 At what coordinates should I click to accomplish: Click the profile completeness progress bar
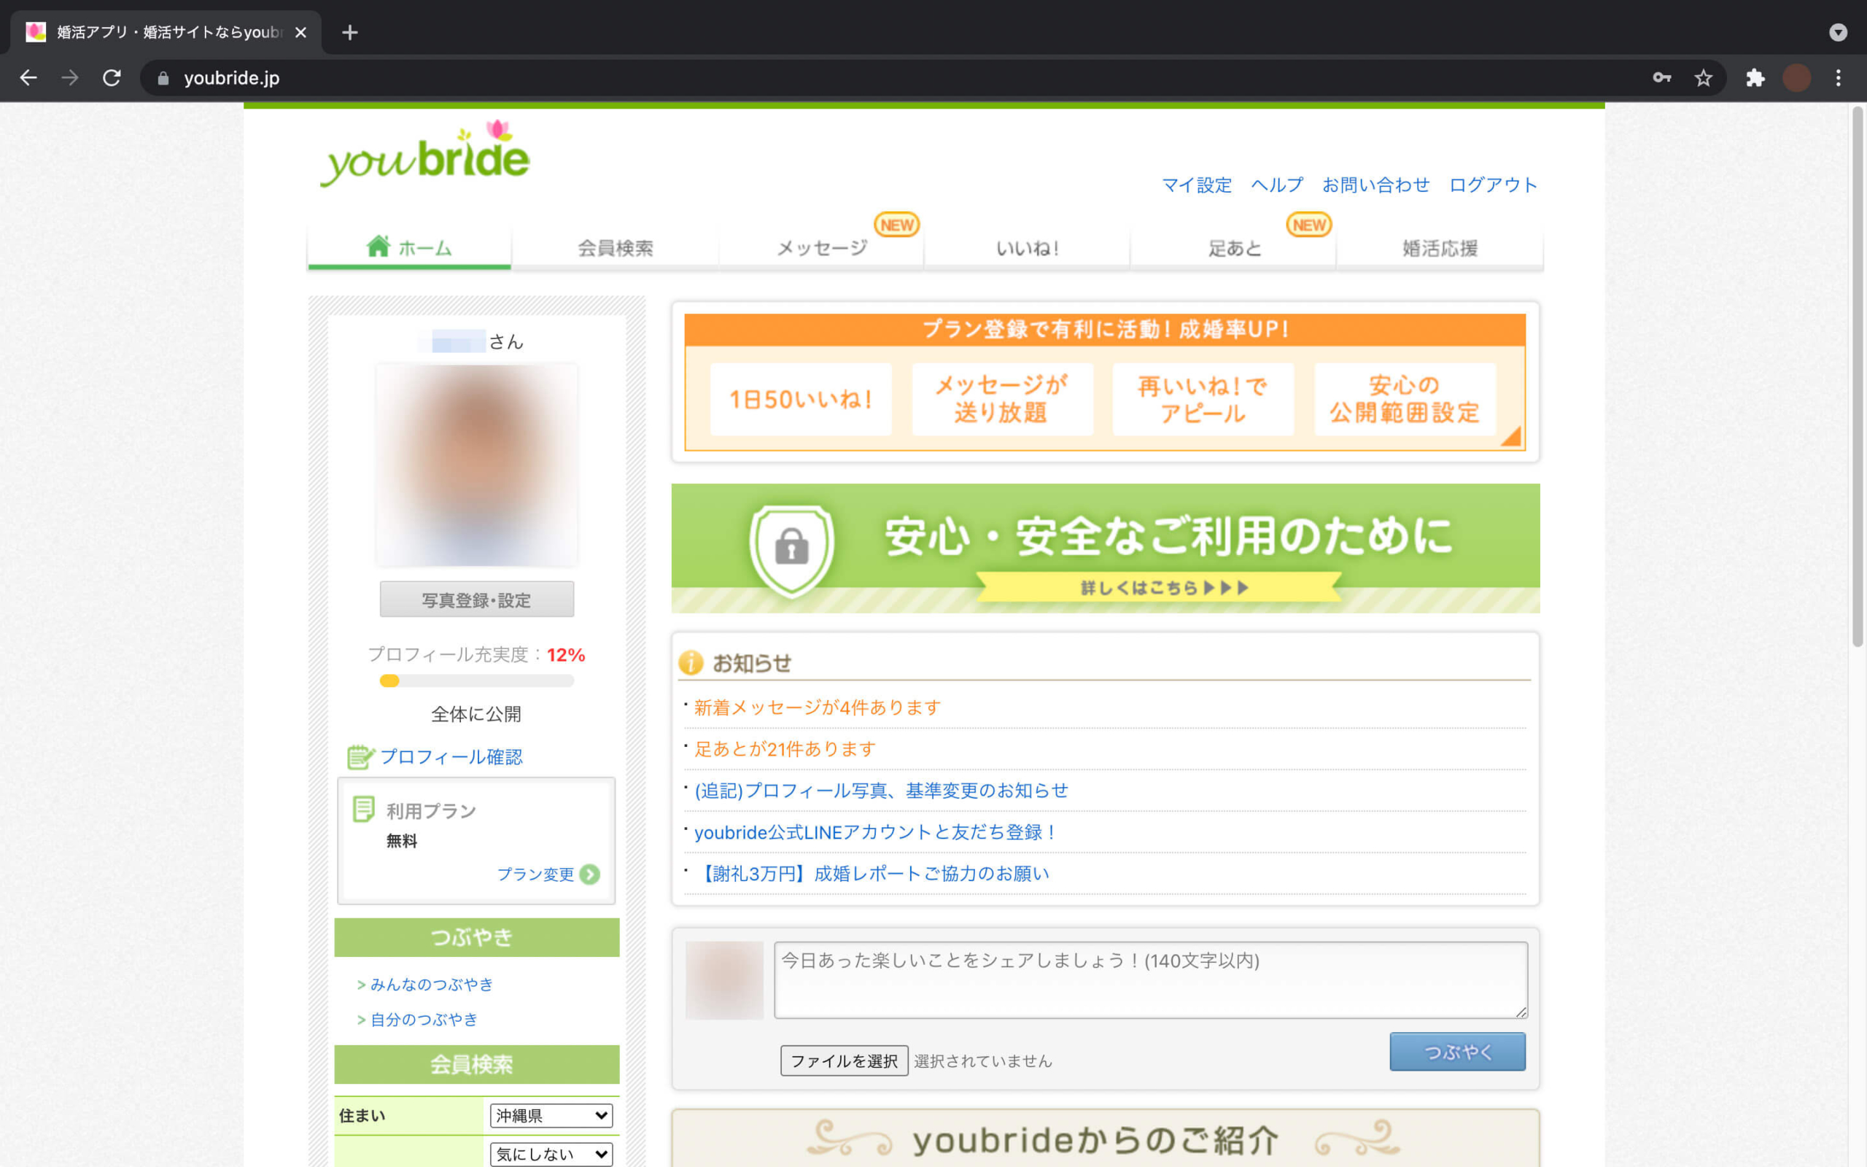(477, 681)
